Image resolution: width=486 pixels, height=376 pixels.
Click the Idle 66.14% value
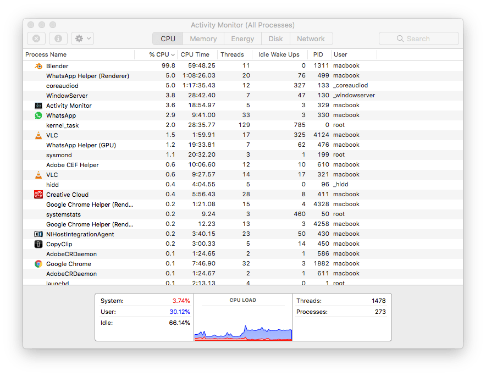point(179,323)
